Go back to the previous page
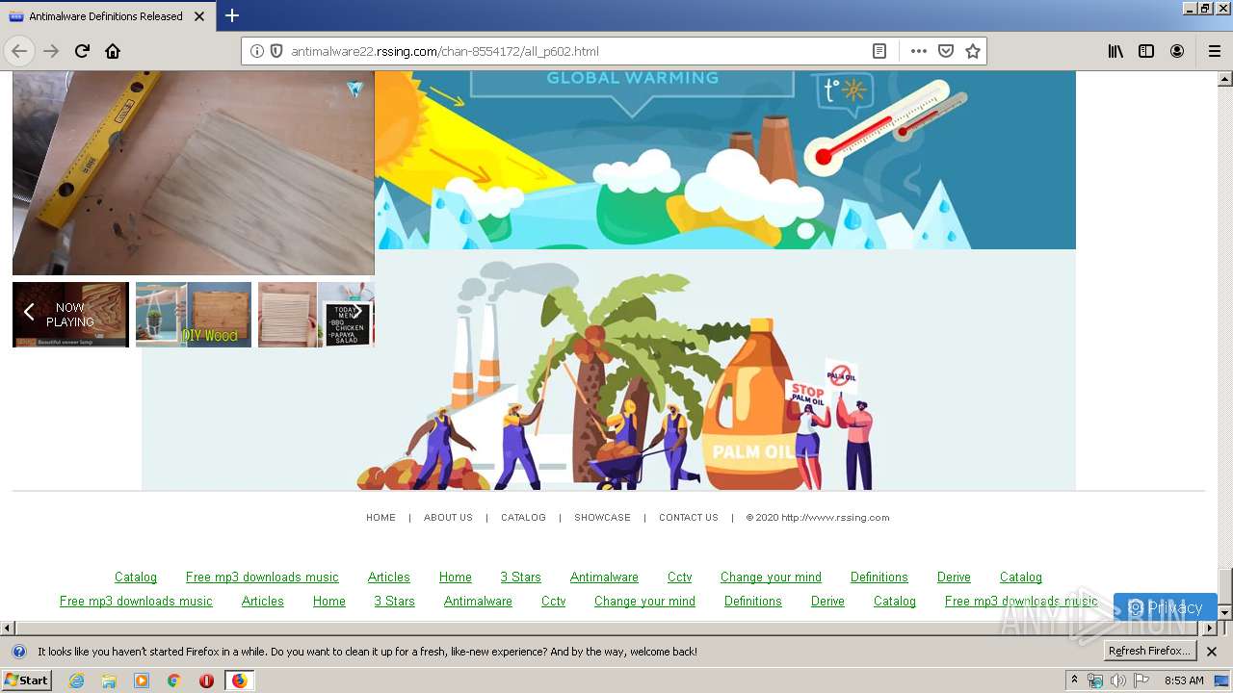Image resolution: width=1233 pixels, height=693 pixels. point(19,51)
